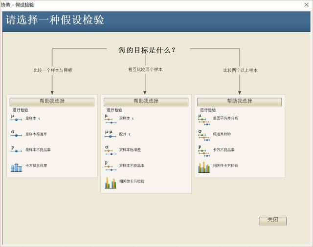This screenshot has height=247, width=313.
Task: Open the 单样本标准差 test link
Action: [x=36, y=134]
